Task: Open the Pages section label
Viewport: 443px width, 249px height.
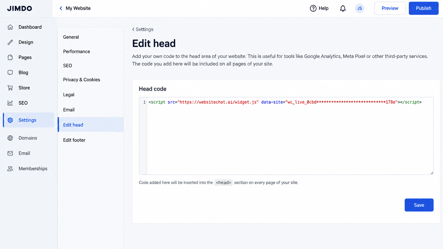Action: click(25, 57)
